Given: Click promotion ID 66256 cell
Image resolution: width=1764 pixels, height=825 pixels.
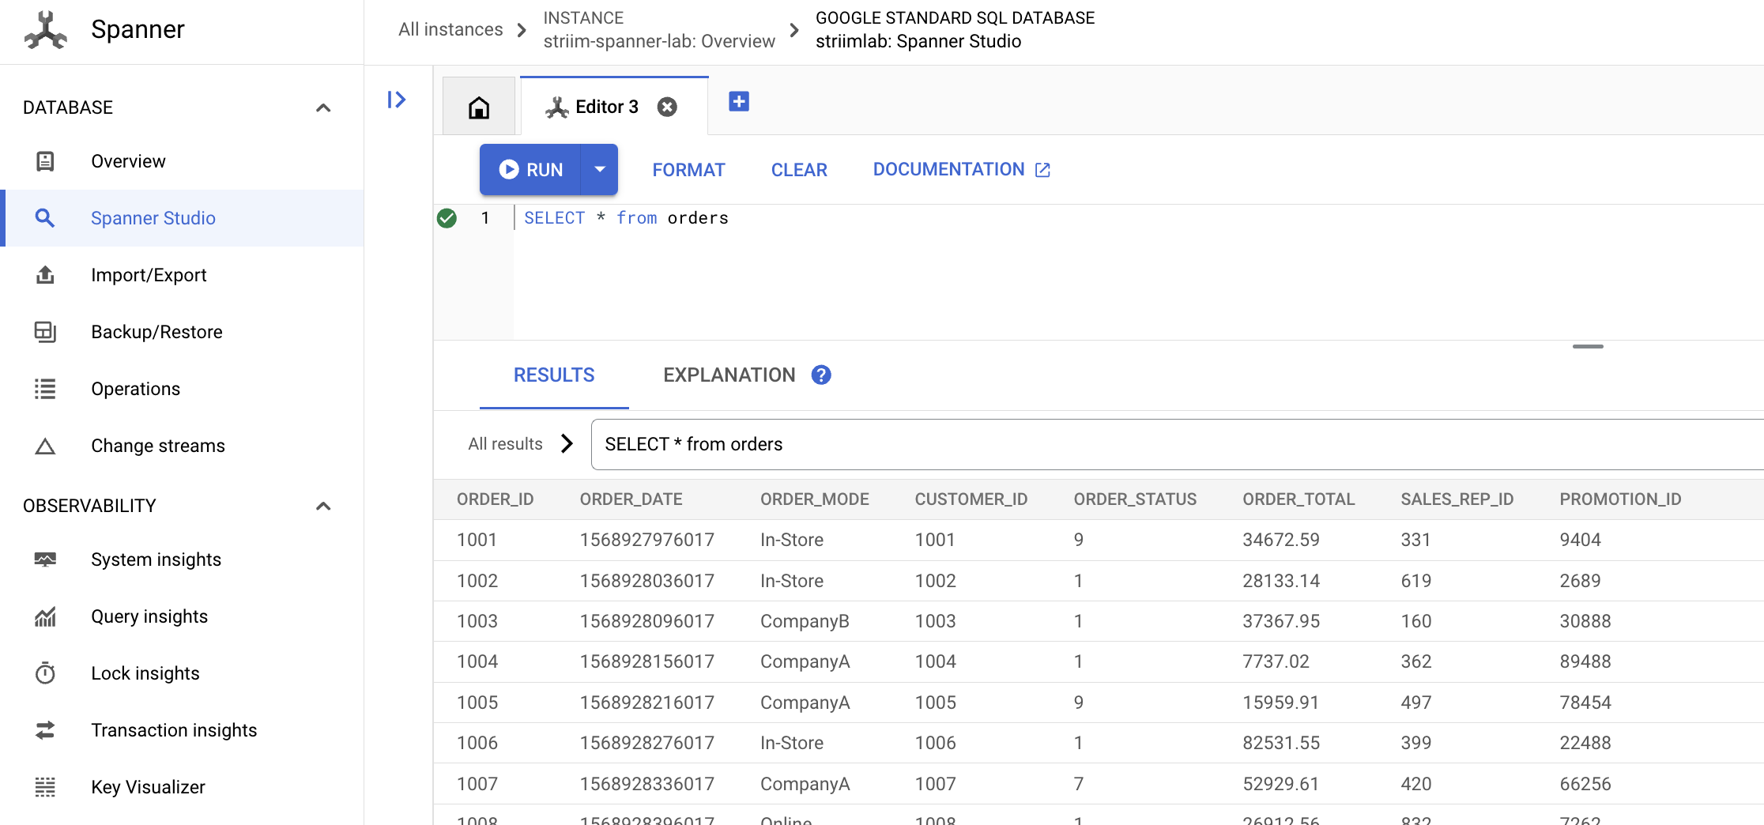Looking at the screenshot, I should [1585, 784].
